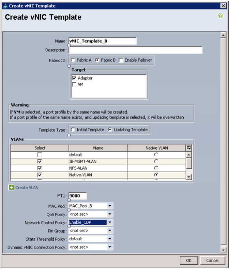Open the VLAN table column options icon
The image size is (229, 271).
[189, 148]
